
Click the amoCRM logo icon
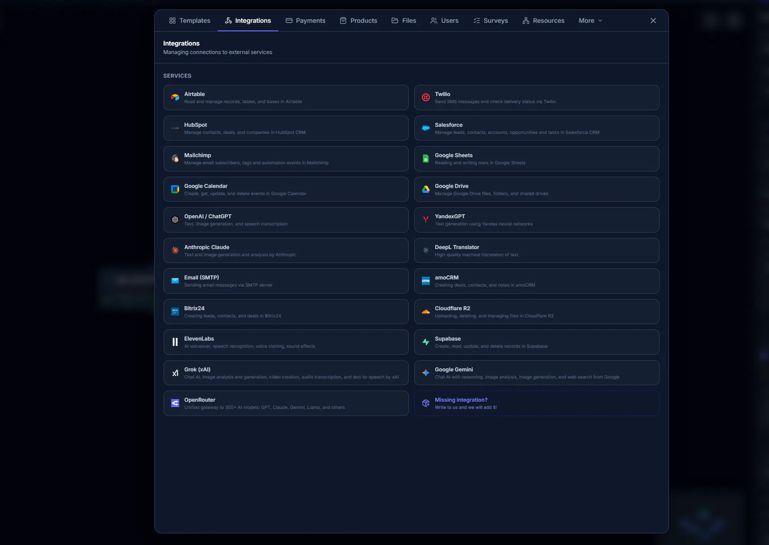point(426,281)
